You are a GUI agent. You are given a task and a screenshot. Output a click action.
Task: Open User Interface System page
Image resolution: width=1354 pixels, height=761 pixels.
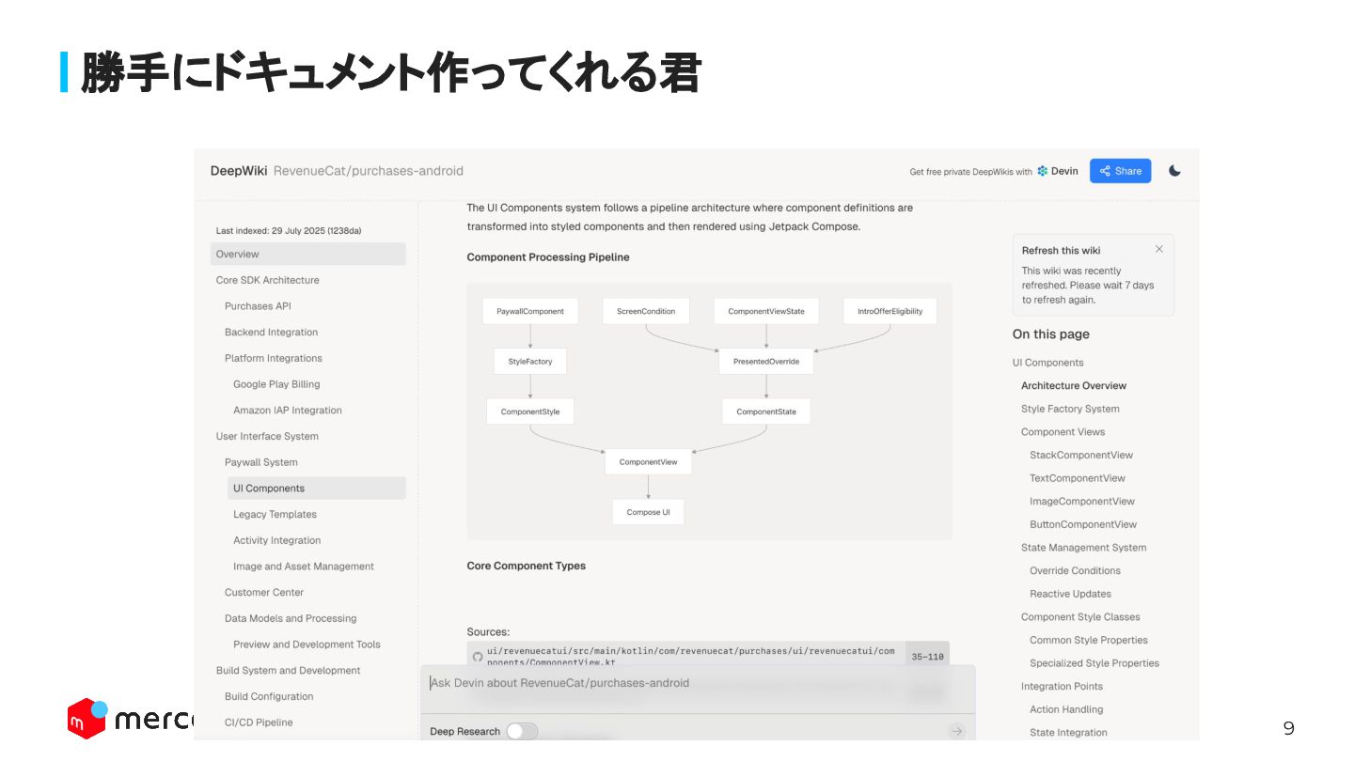(267, 436)
